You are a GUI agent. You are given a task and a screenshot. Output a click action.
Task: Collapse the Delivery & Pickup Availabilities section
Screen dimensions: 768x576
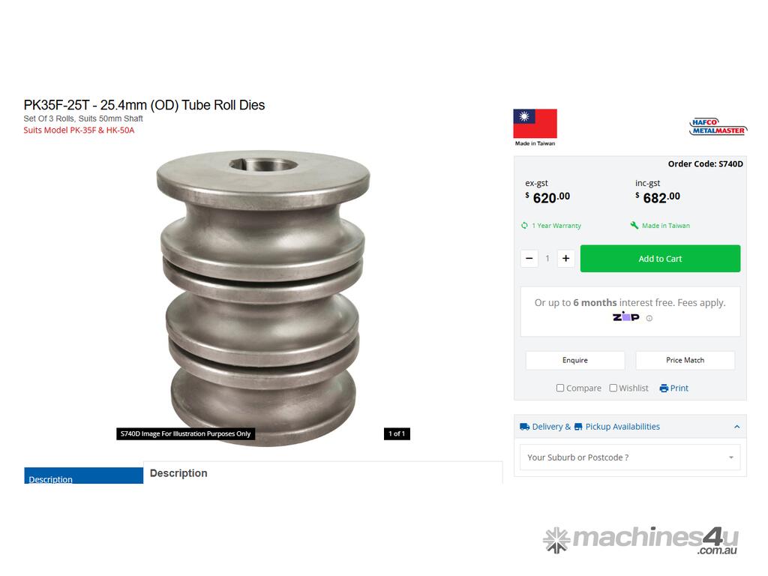click(x=736, y=427)
